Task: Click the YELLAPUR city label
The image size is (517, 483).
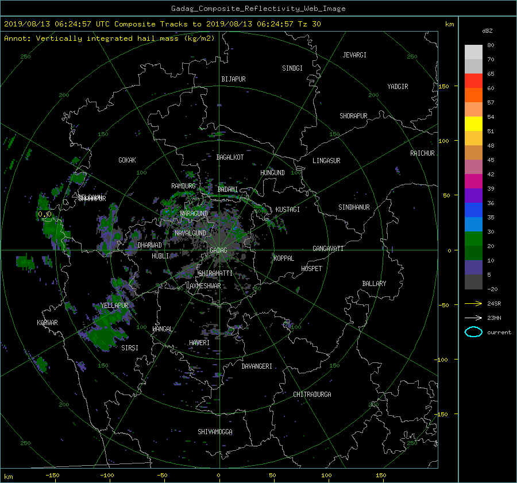Action: [x=114, y=306]
